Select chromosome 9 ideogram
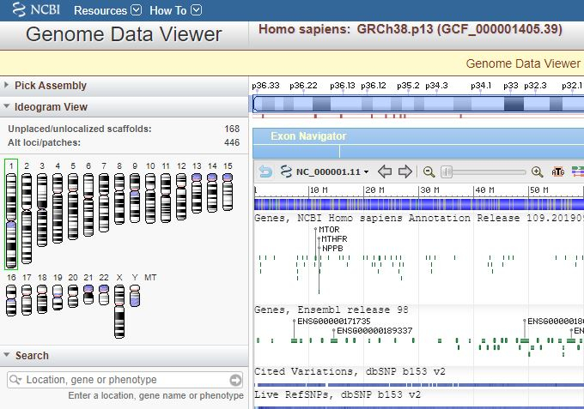584x409 pixels. (x=135, y=198)
